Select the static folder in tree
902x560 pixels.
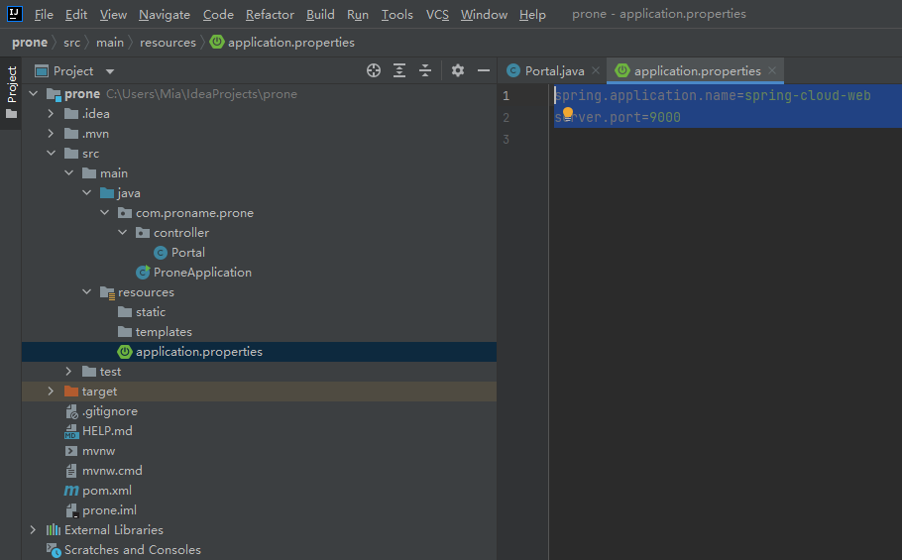tap(151, 311)
